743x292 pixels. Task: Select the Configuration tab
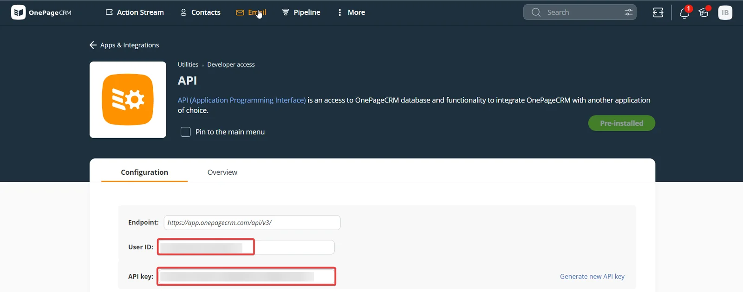click(144, 172)
